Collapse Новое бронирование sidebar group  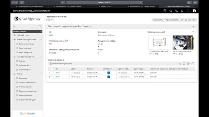(x=41, y=40)
